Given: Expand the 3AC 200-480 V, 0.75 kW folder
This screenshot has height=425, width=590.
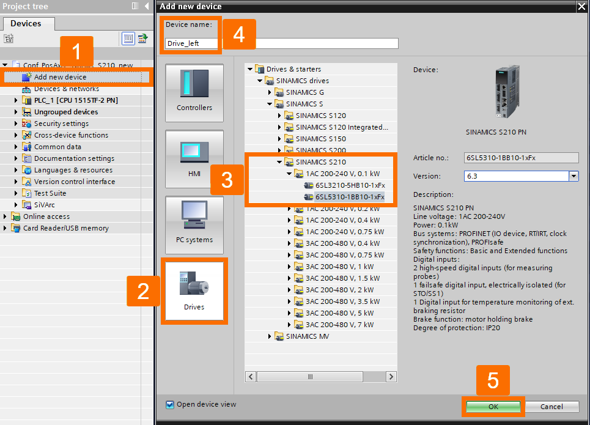Looking at the screenshot, I should (289, 255).
